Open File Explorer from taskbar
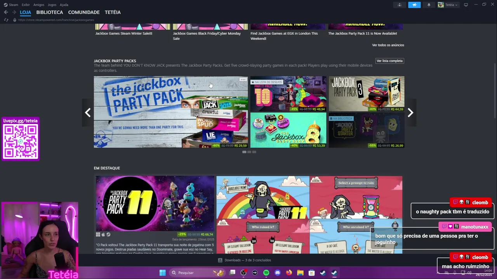 [x=300, y=272]
